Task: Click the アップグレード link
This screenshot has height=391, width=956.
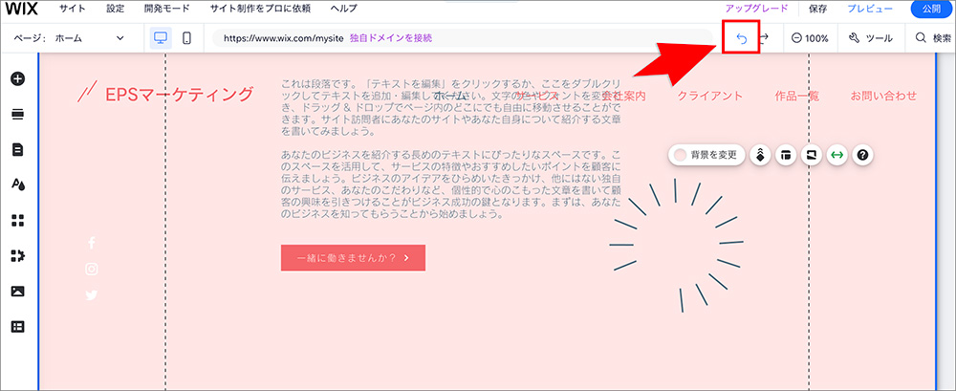Action: tap(756, 9)
